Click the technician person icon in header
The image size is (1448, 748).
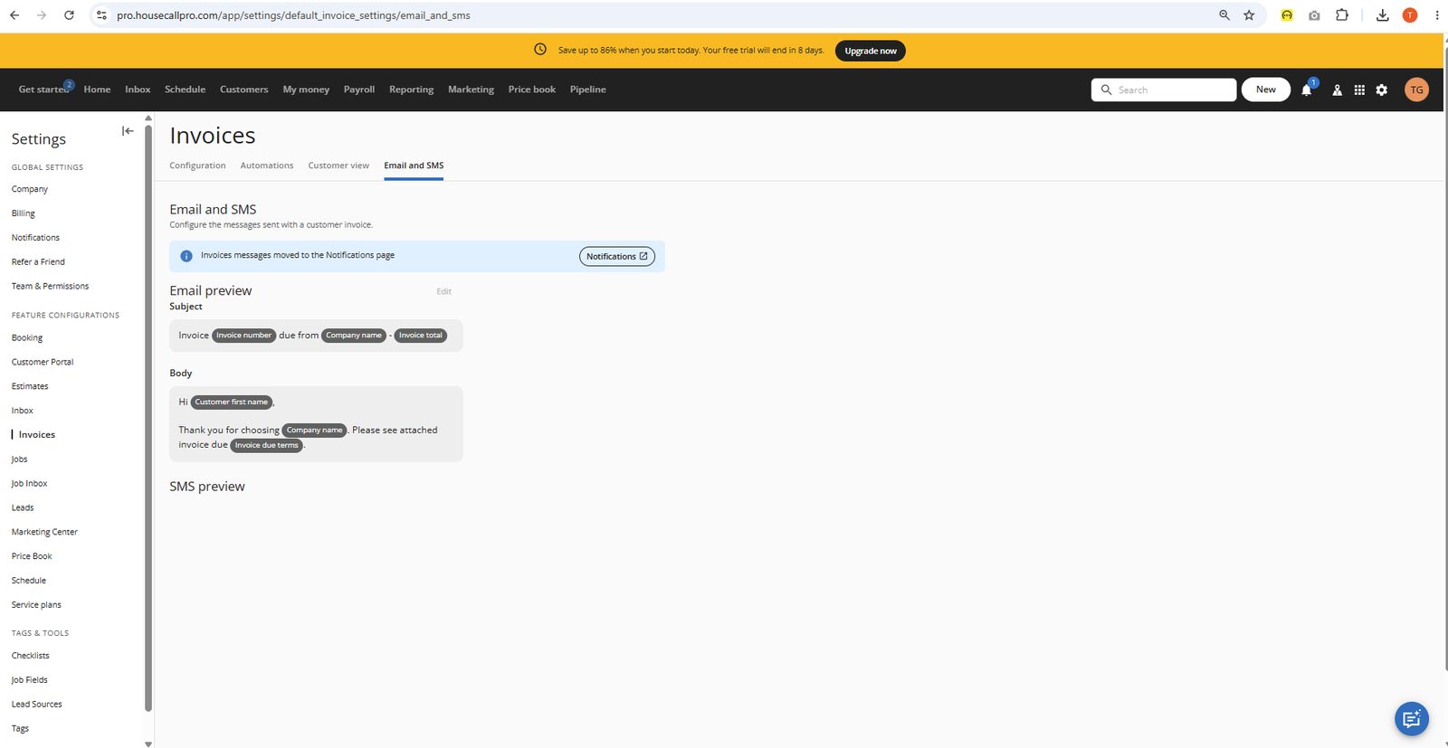pyautogui.click(x=1337, y=90)
